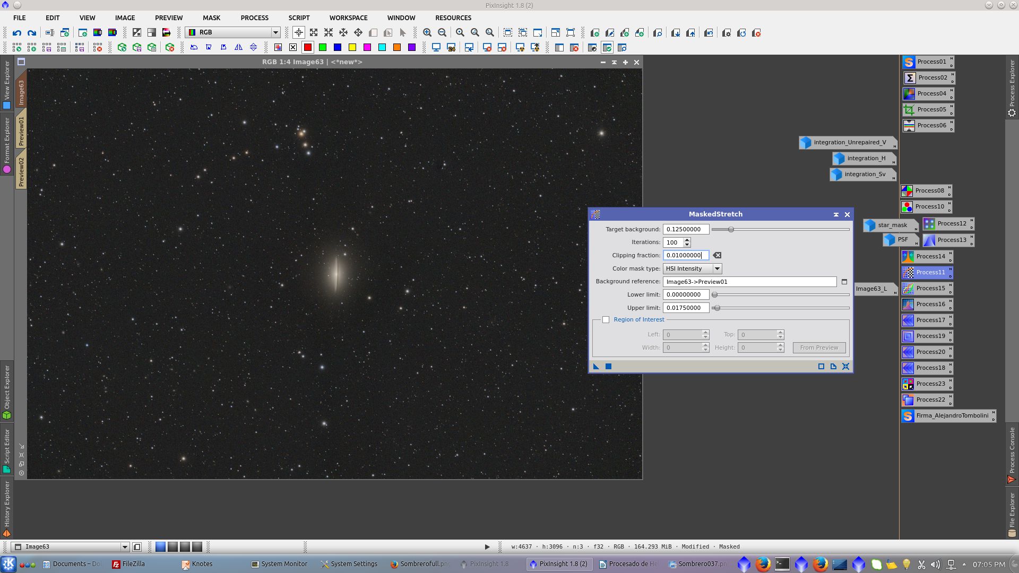This screenshot has height=573, width=1019.
Task: Open the History Explorer side panel
Action: tap(7, 508)
